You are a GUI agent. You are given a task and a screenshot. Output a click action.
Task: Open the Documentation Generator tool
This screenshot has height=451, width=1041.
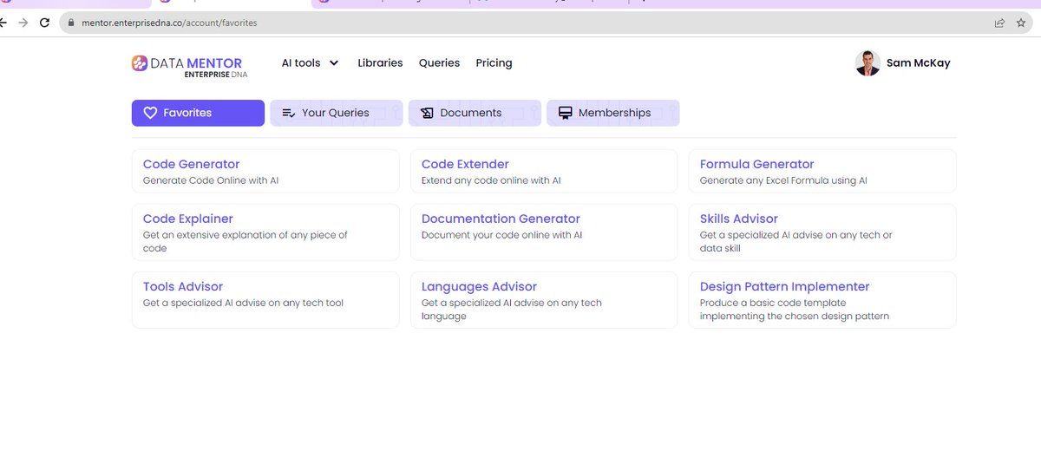click(544, 232)
